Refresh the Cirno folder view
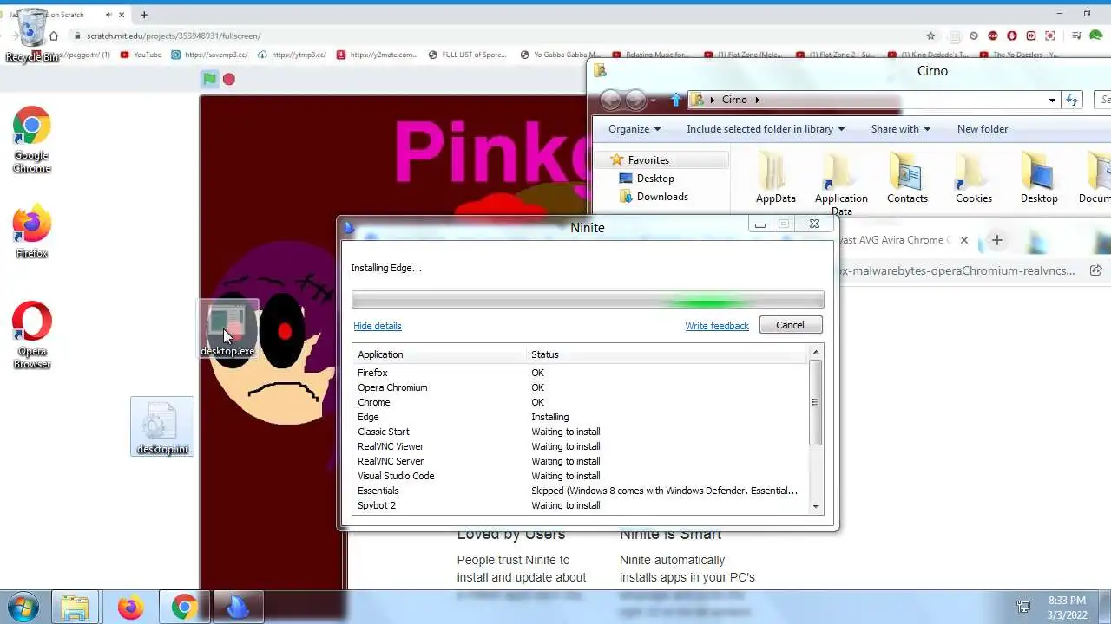Viewport: 1111px width, 624px height. click(x=1072, y=100)
